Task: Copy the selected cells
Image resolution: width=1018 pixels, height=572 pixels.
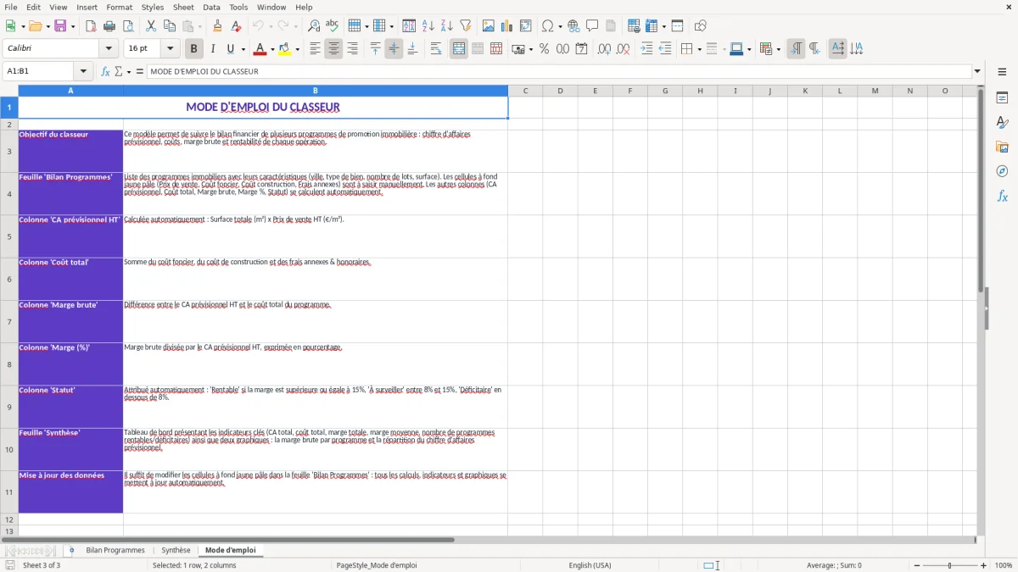Action: pyautogui.click(x=170, y=26)
